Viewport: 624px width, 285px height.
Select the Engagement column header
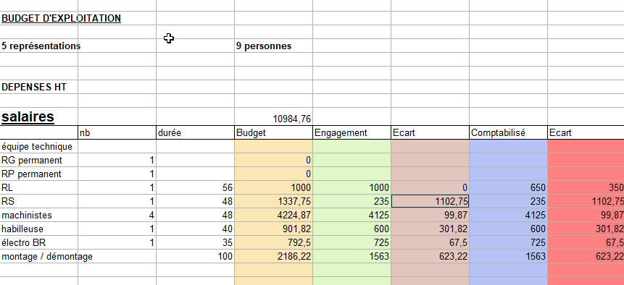tap(351, 132)
